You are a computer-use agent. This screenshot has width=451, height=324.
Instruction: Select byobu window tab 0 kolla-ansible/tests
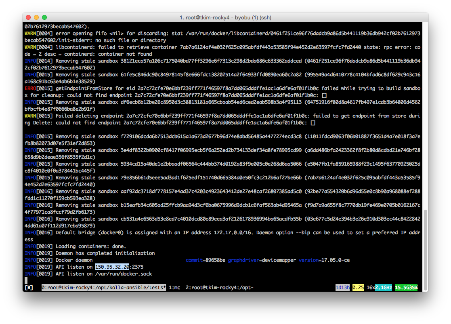pos(103,288)
